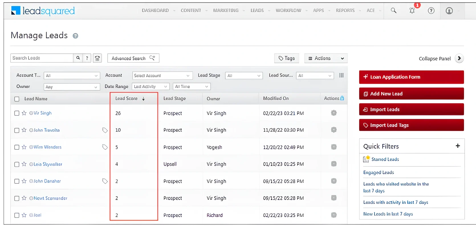The image size is (476, 227).
Task: Click the search magnifier icon in top navigation
Action: 393,11
